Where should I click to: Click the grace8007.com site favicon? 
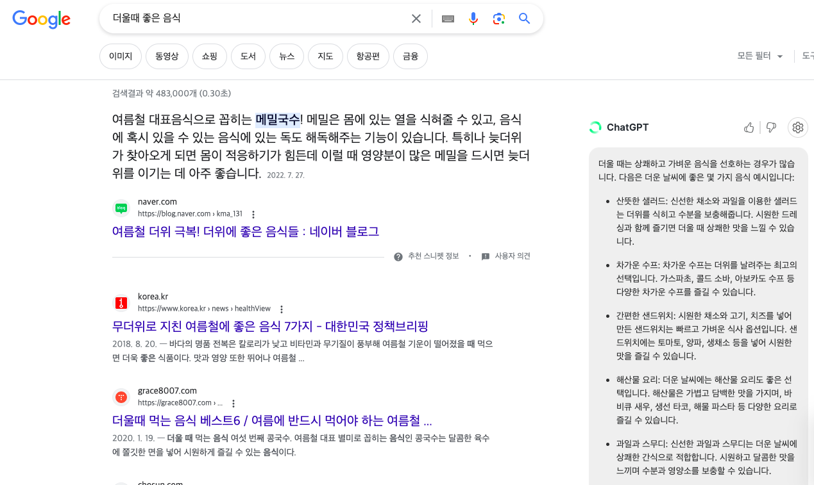pos(121,397)
